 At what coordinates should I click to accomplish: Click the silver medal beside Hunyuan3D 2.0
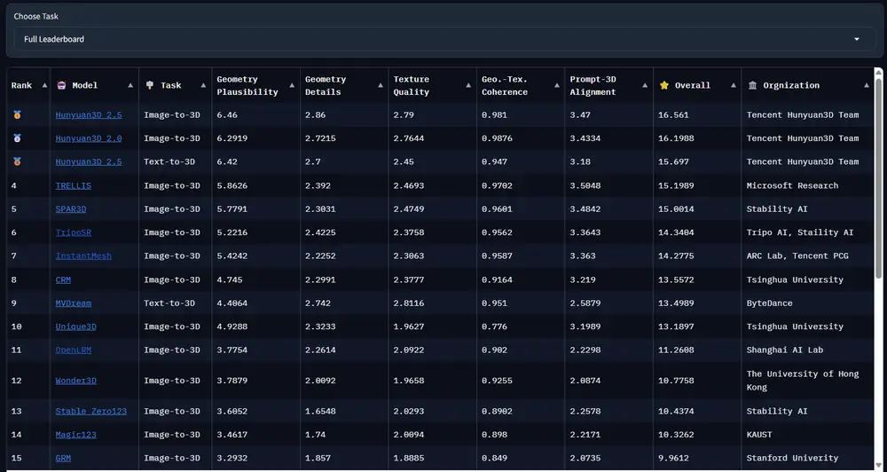click(x=16, y=138)
